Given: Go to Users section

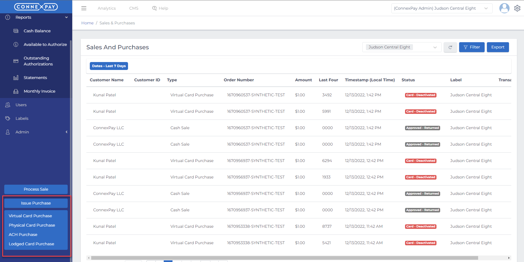Looking at the screenshot, I should tap(21, 105).
